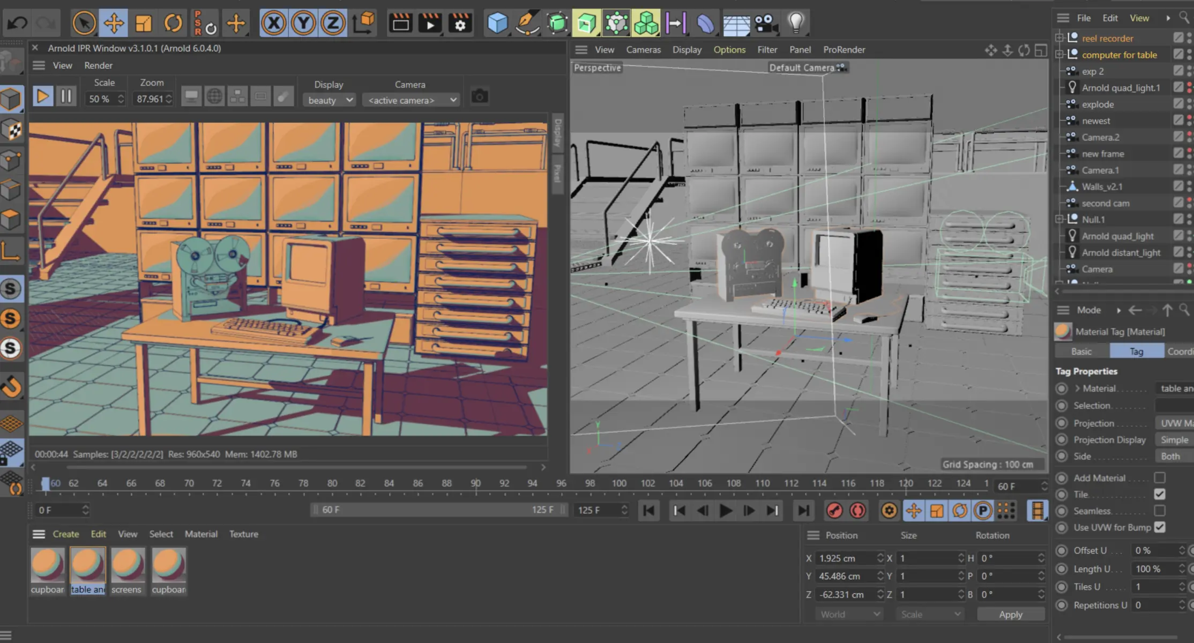Toggle Use UVW for Bump checkbox
Screen dimensions: 1194x643
coord(1160,527)
